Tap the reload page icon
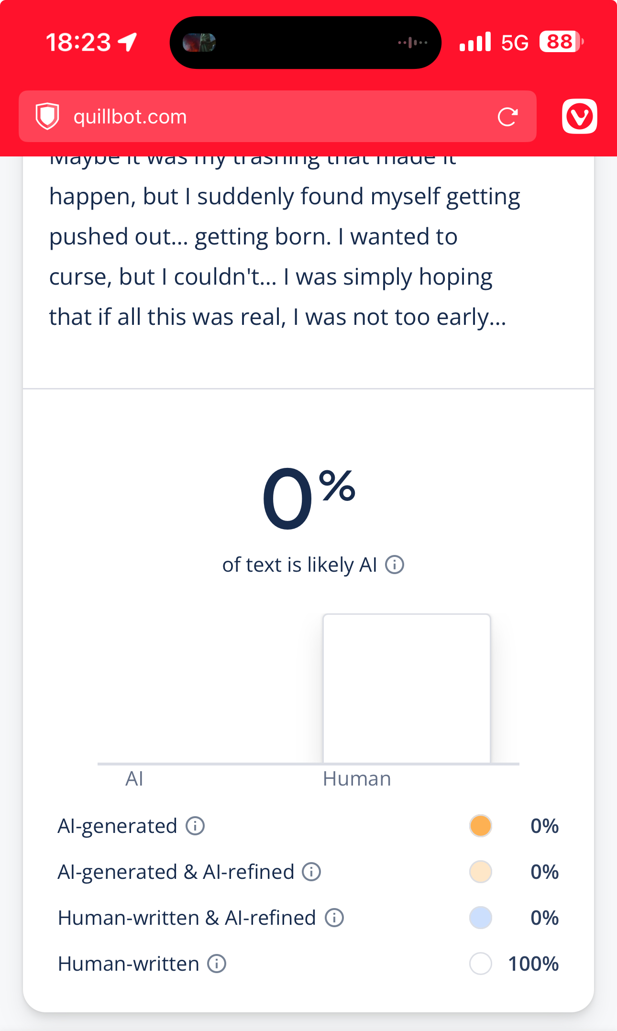This screenshot has height=1031, width=617. tap(507, 117)
